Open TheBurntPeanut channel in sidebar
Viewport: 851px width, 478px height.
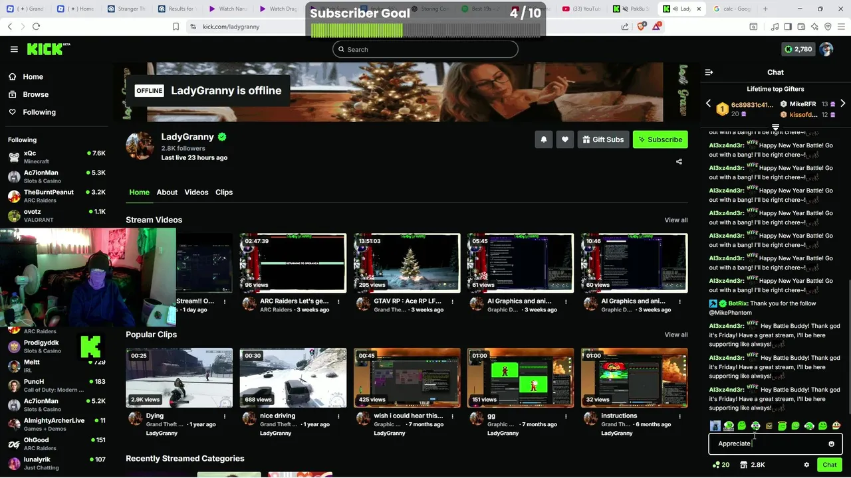point(57,196)
